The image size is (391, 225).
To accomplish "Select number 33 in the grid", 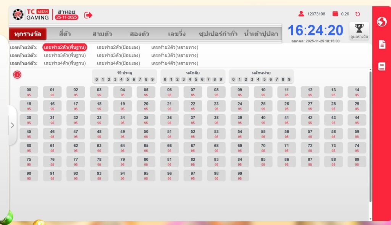I will pos(99,120).
